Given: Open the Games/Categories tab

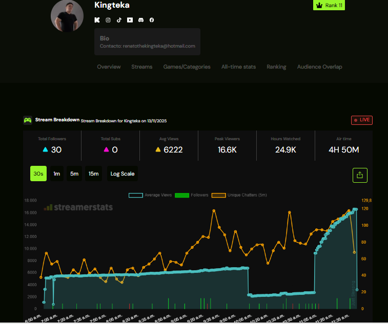Looking at the screenshot, I should [x=187, y=67].
